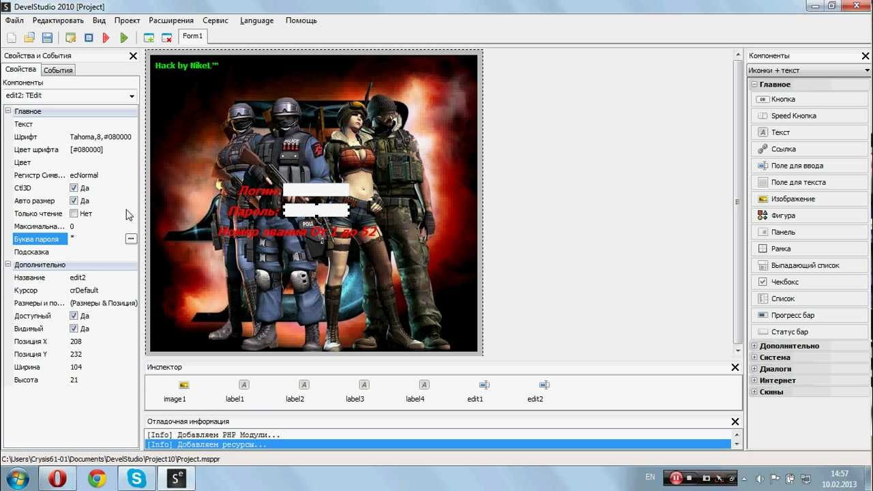
Task: Pick the Рамка component
Action: 811,249
